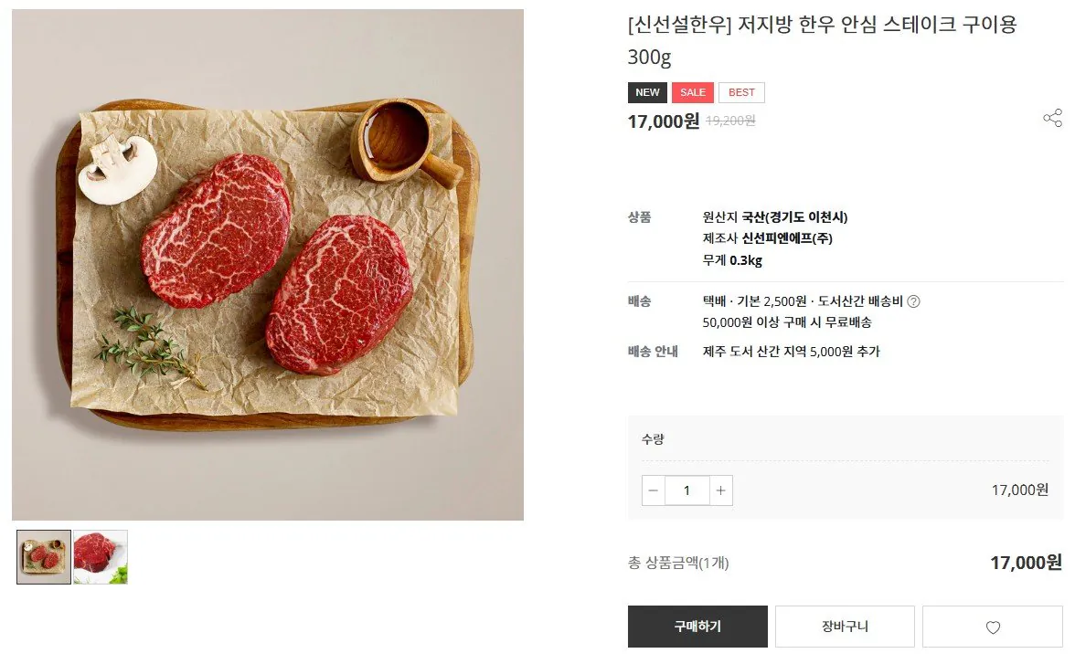Click inside the quantity input field
The height and width of the screenshot is (664, 1075).
click(687, 490)
